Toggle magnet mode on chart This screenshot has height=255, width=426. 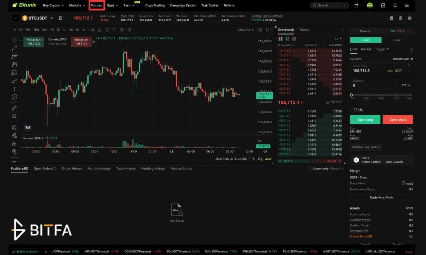[14, 127]
